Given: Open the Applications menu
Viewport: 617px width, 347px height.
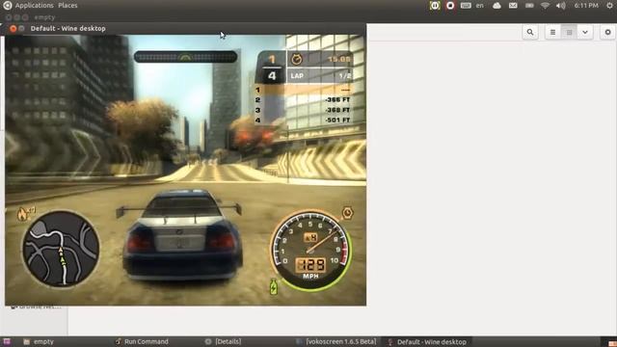Looking at the screenshot, I should 34,6.
